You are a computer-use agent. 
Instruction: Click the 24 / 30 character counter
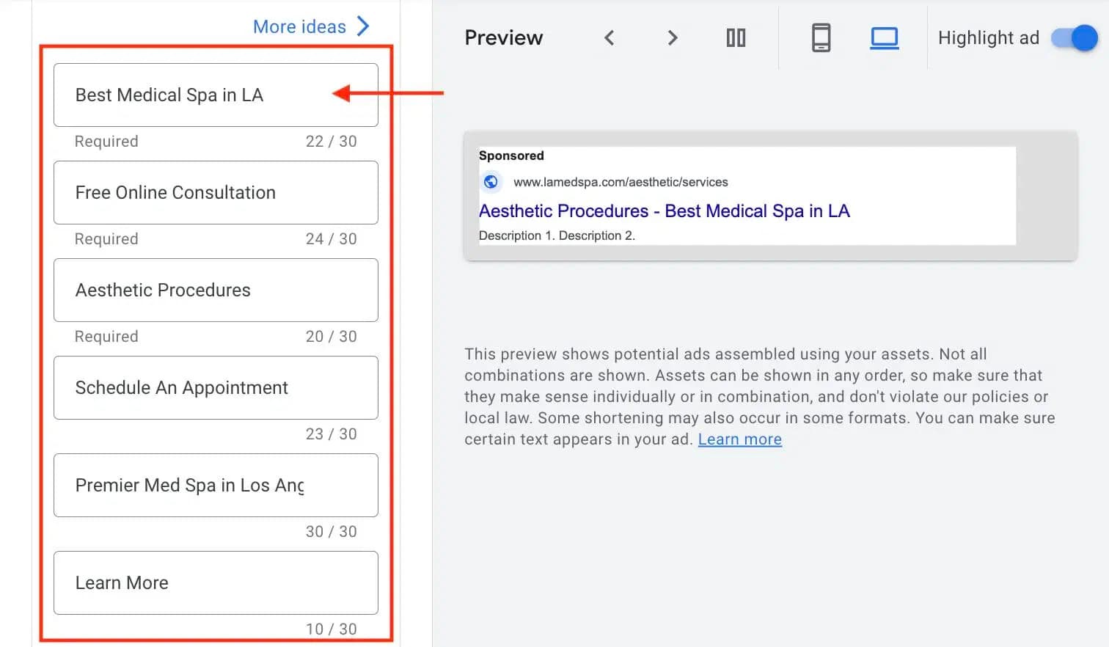331,239
